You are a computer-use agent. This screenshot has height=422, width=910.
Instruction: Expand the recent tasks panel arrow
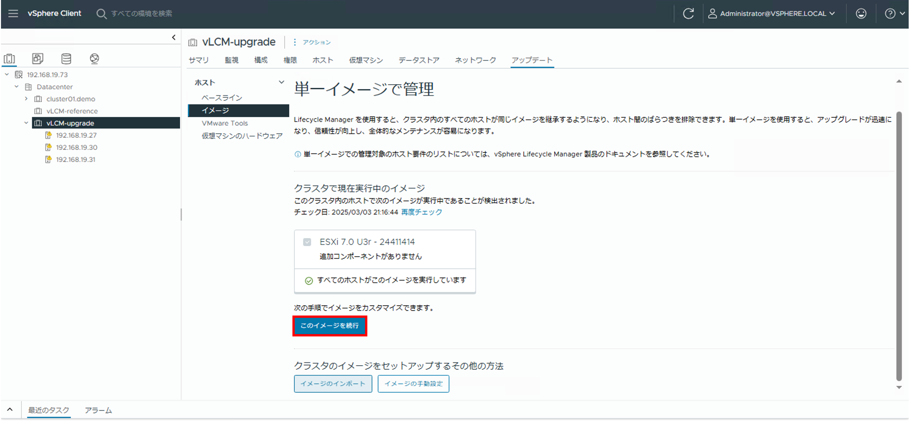click(x=10, y=410)
